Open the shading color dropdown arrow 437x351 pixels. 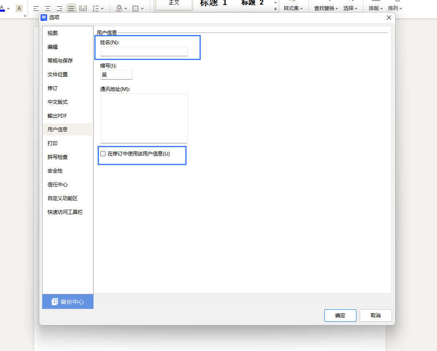point(126,9)
